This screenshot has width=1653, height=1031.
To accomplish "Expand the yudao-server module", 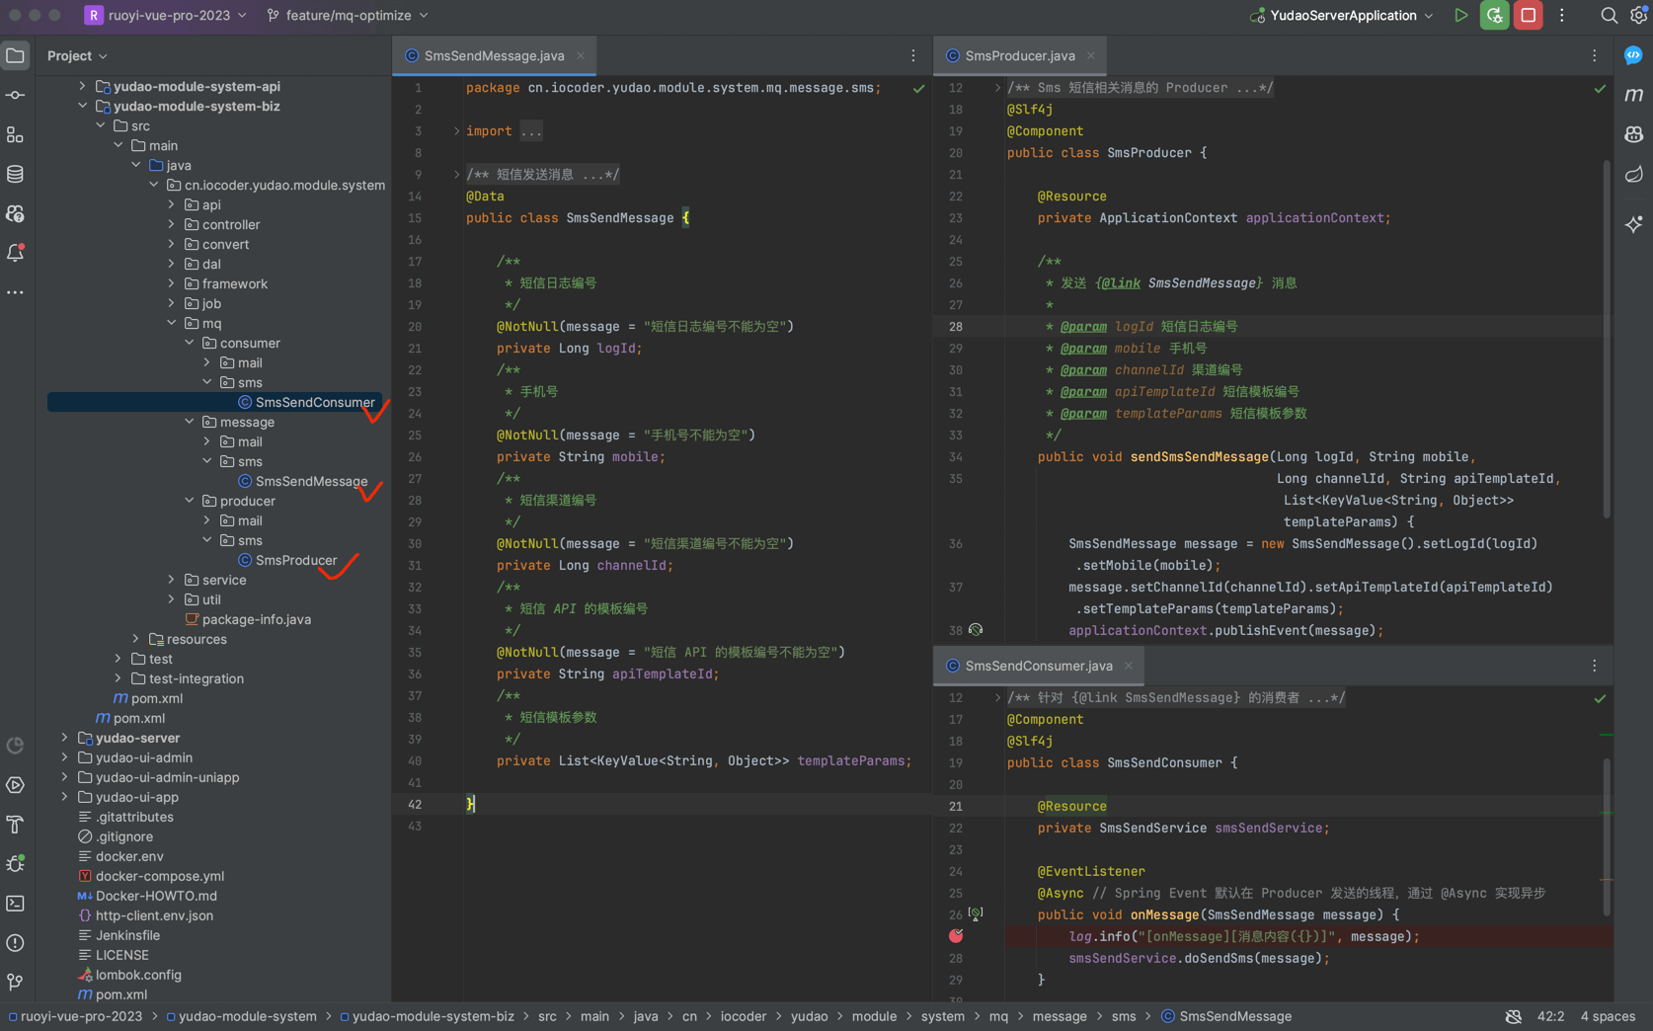I will click(x=65, y=738).
